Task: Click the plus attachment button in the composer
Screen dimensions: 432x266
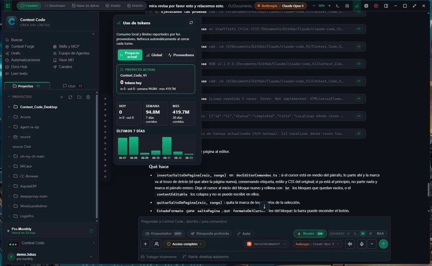Action: 145,244
